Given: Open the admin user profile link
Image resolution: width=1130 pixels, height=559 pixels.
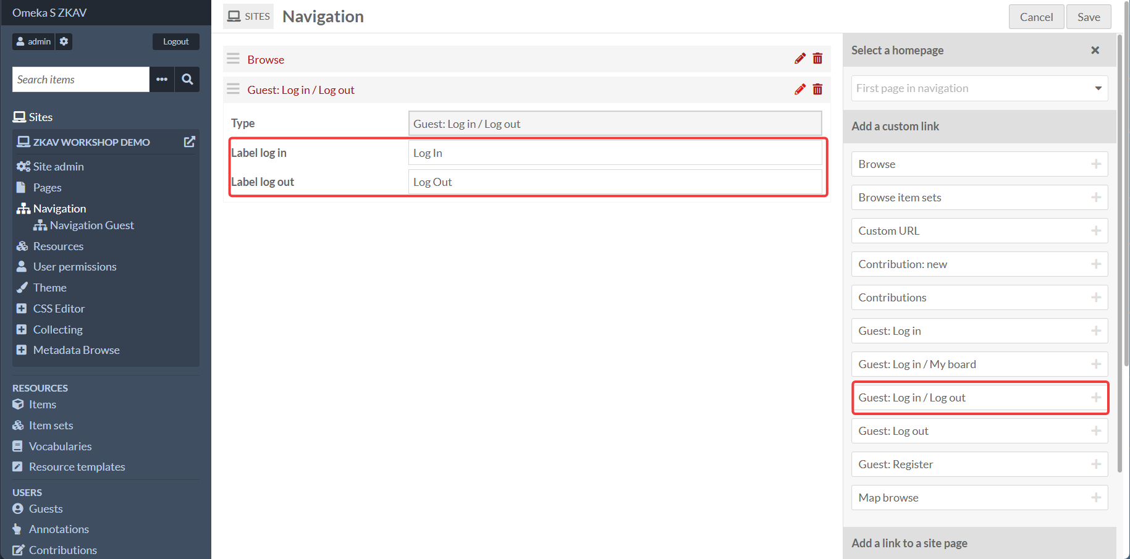Looking at the screenshot, I should click(x=33, y=41).
